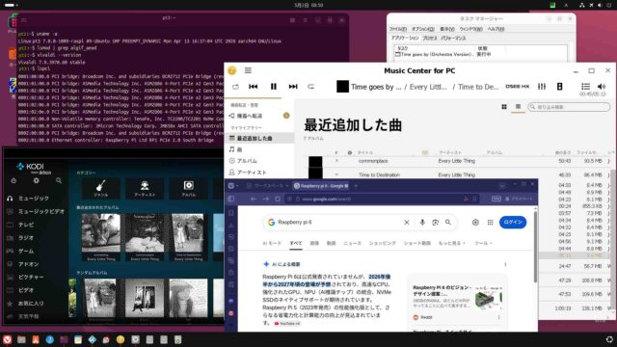Viewport: 617px width, 347px height.
Task: Switch to Google AIモード tab
Action: click(272, 243)
